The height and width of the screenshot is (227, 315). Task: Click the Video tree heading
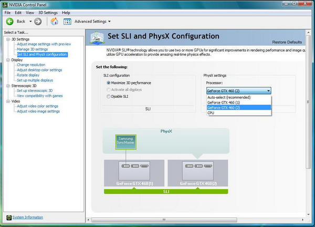pos(15,101)
